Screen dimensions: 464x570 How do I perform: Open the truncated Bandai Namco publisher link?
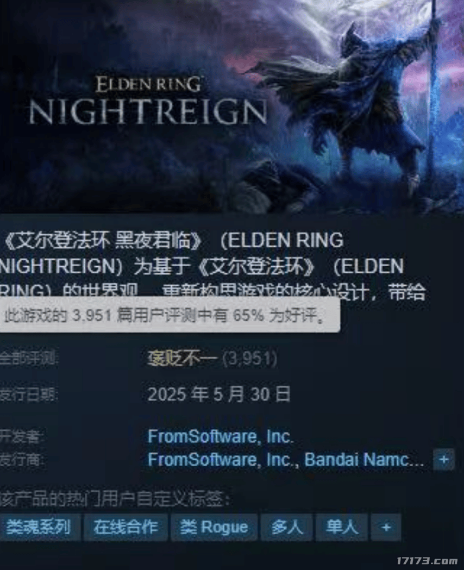(x=364, y=460)
